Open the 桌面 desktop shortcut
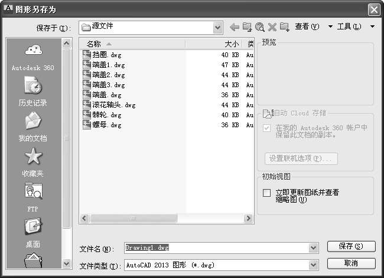 tap(33, 233)
